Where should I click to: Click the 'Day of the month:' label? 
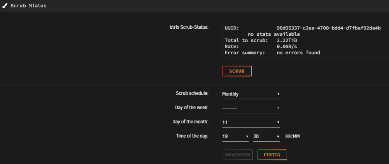pyautogui.click(x=190, y=122)
